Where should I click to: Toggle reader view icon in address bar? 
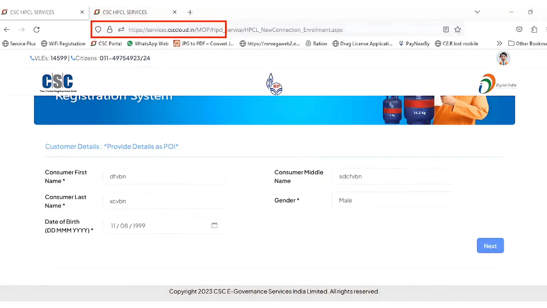[446, 29]
